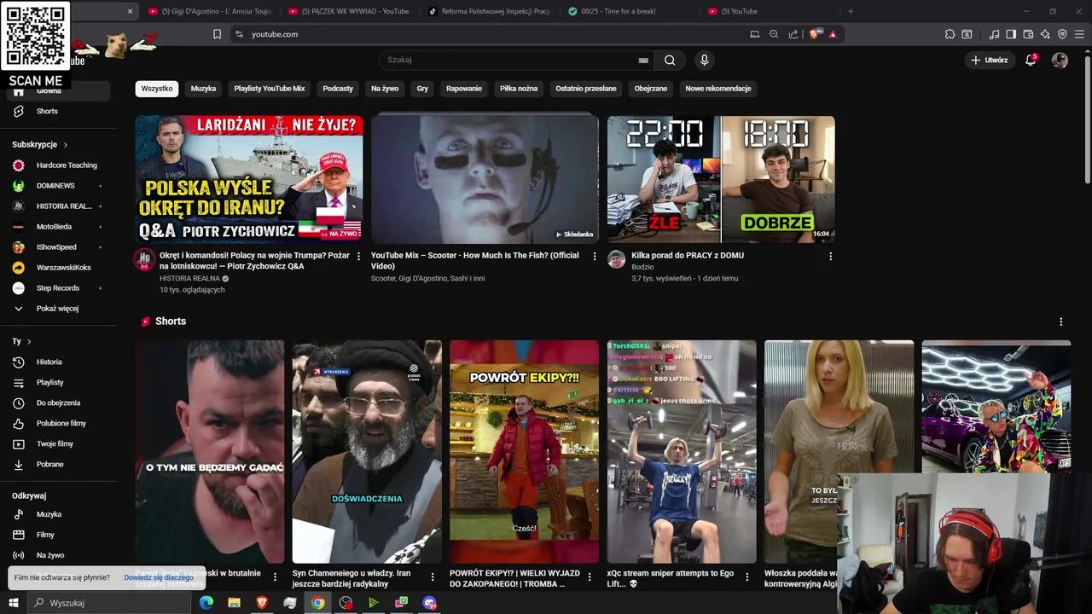The image size is (1092, 614).
Task: Select the Piłka nożna filter chip
Action: [x=519, y=89]
